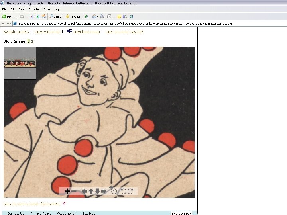The height and width of the screenshot is (215, 287).
Task: Pan image up with up arrow
Action: [91, 191]
